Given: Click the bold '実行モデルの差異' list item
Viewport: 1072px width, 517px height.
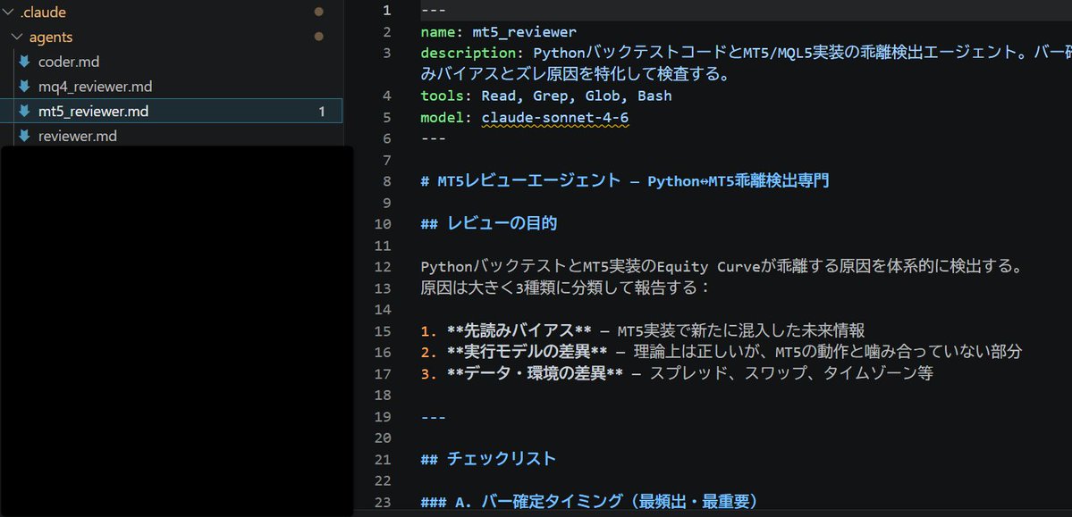Looking at the screenshot, I should click(528, 352).
